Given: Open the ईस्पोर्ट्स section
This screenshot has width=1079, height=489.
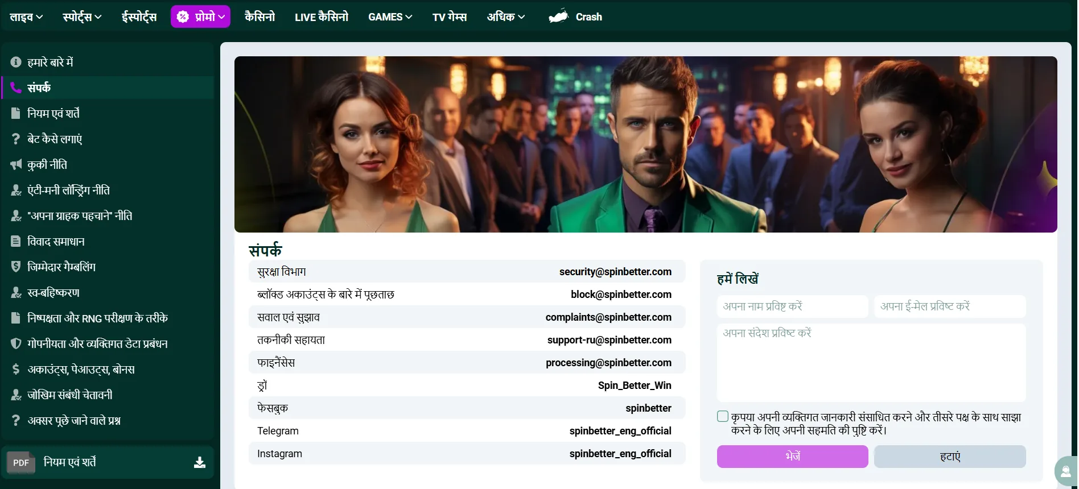Looking at the screenshot, I should click(139, 17).
